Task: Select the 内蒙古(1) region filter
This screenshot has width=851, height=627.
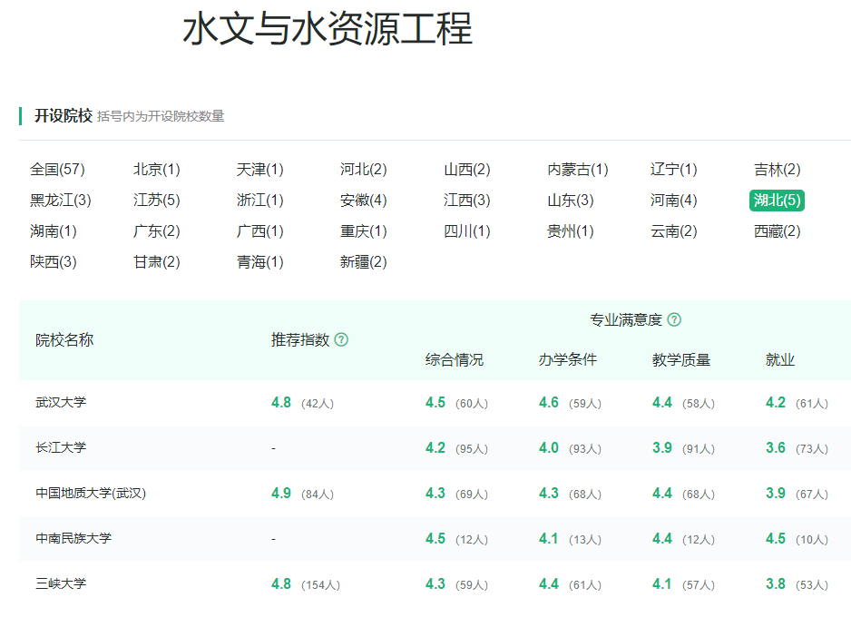Action: pyautogui.click(x=577, y=170)
